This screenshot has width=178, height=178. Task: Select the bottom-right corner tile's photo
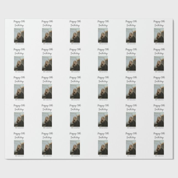[x=158, y=147]
